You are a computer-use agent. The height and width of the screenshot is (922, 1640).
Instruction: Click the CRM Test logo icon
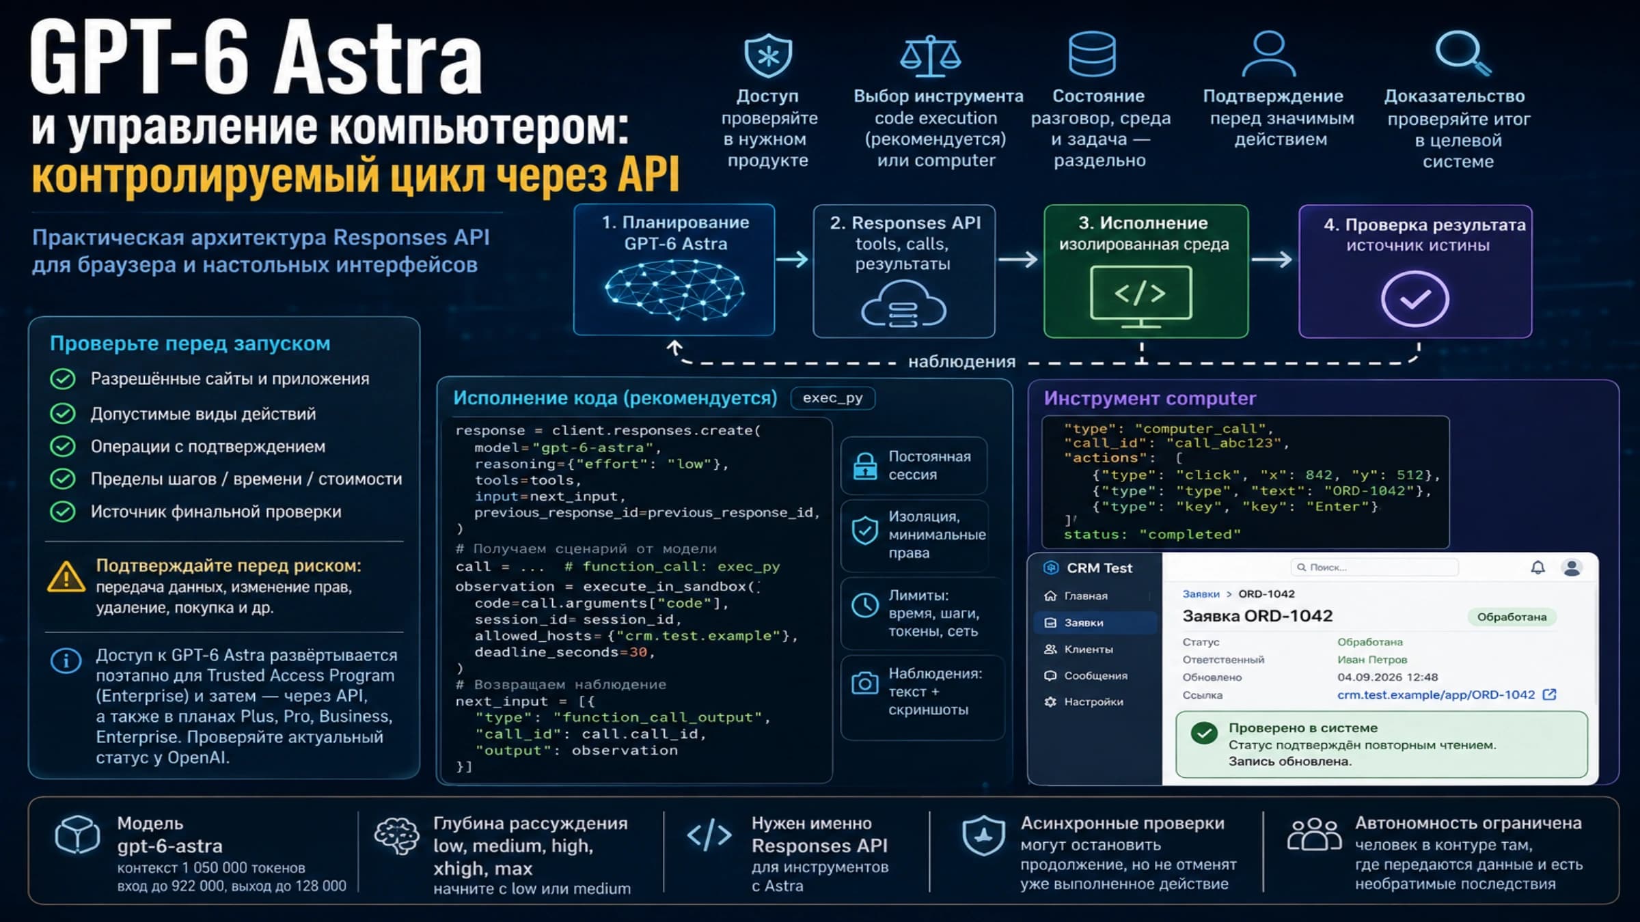tap(1051, 568)
